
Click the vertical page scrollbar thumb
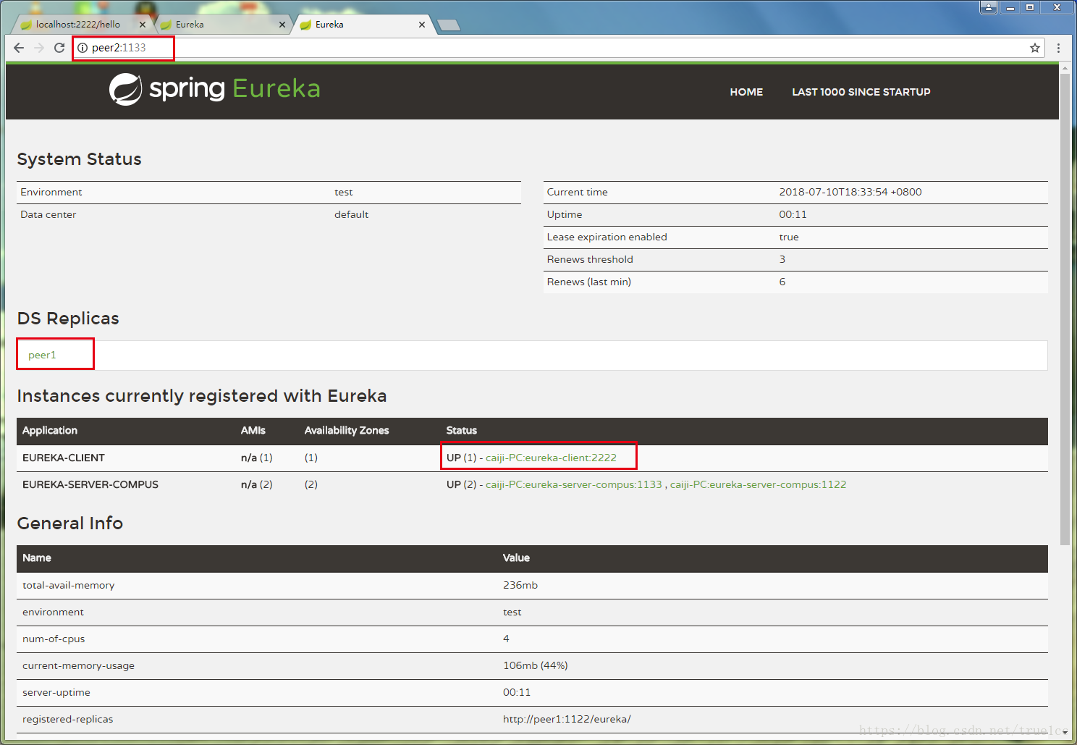(x=1065, y=309)
